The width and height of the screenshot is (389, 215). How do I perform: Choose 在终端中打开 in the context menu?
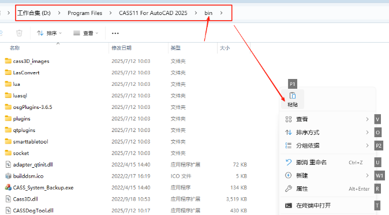click(327, 205)
